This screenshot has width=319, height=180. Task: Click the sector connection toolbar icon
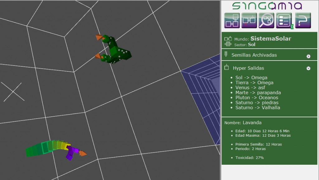point(249,21)
